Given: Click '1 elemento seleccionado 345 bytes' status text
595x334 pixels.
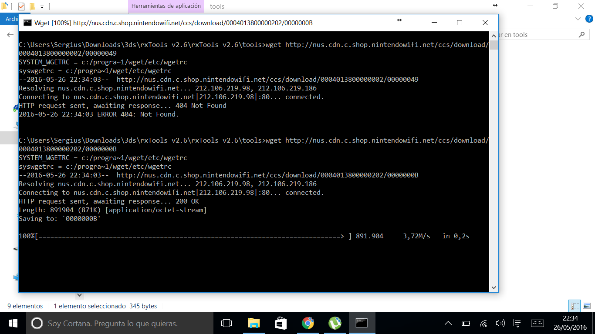Looking at the screenshot, I should (105, 306).
